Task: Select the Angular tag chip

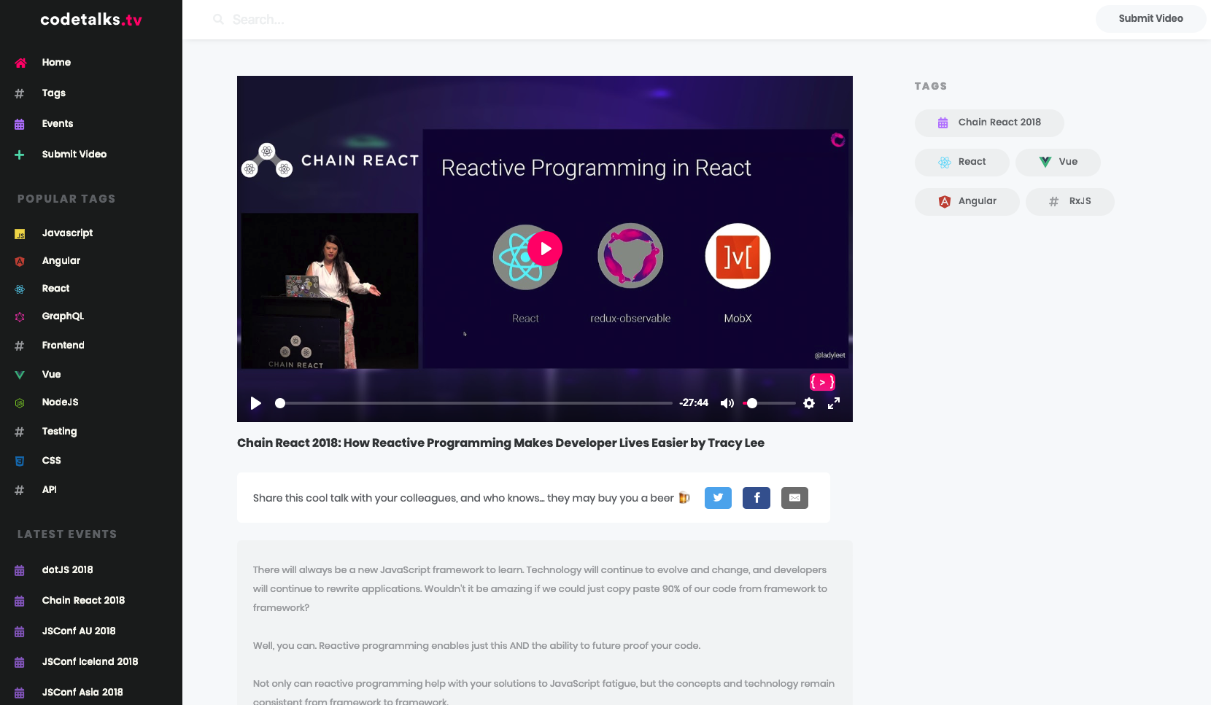Action: [967, 201]
